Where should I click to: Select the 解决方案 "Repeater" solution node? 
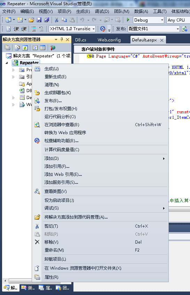(x=38, y=56)
